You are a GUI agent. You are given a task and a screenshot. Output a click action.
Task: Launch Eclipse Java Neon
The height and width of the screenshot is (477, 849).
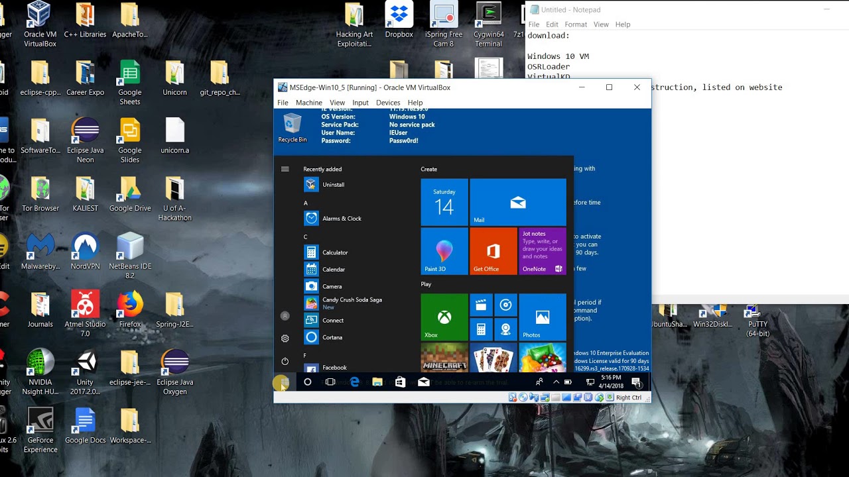tap(86, 141)
